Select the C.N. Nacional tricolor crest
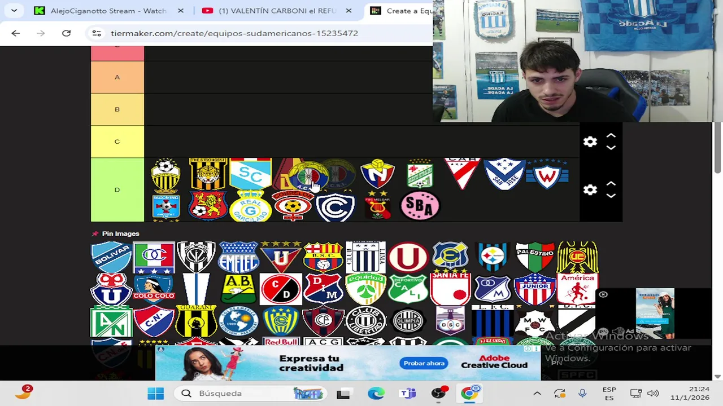This screenshot has width=723, height=406. tap(154, 321)
